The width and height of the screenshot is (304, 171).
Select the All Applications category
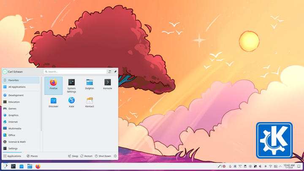click(21, 87)
